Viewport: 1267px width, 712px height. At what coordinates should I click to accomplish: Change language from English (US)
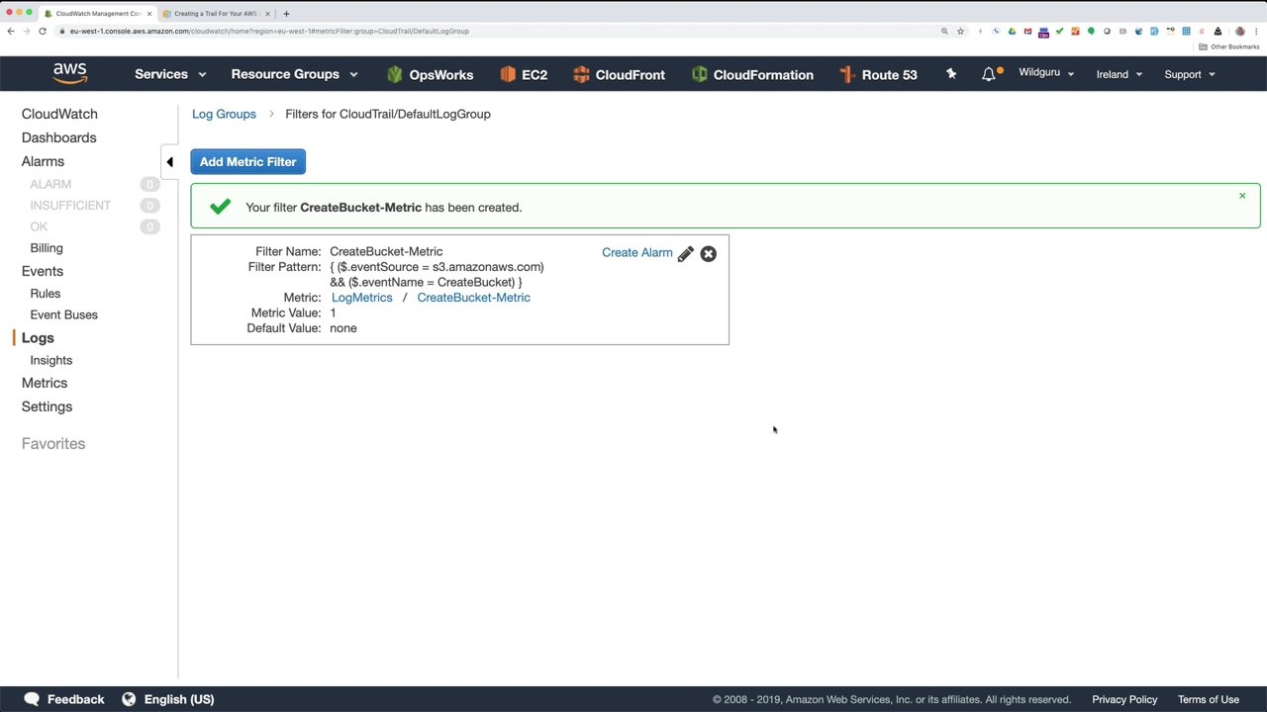click(x=179, y=699)
